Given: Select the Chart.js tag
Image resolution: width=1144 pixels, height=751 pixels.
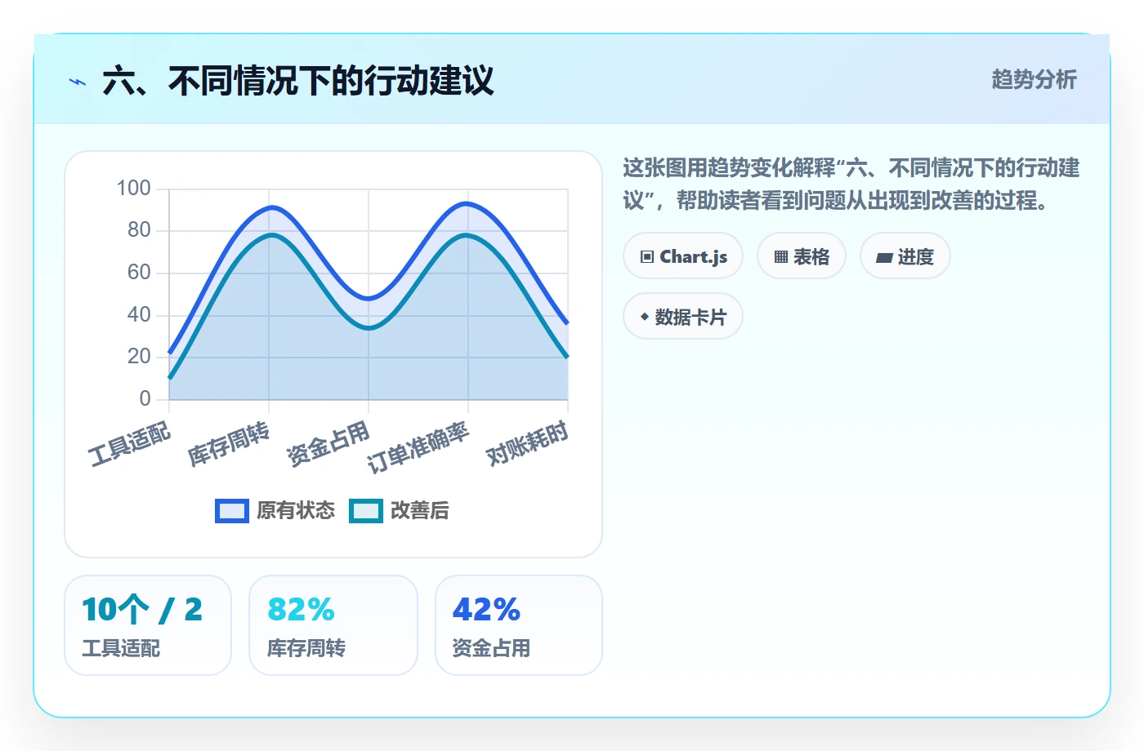Looking at the screenshot, I should coord(683,256).
